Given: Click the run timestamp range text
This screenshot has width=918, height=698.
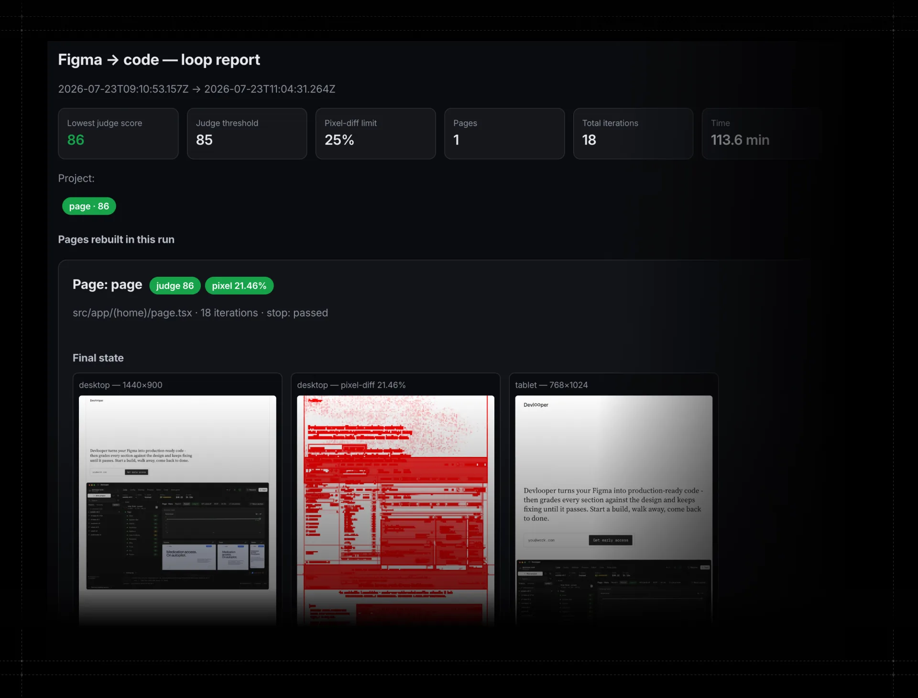Looking at the screenshot, I should point(197,89).
